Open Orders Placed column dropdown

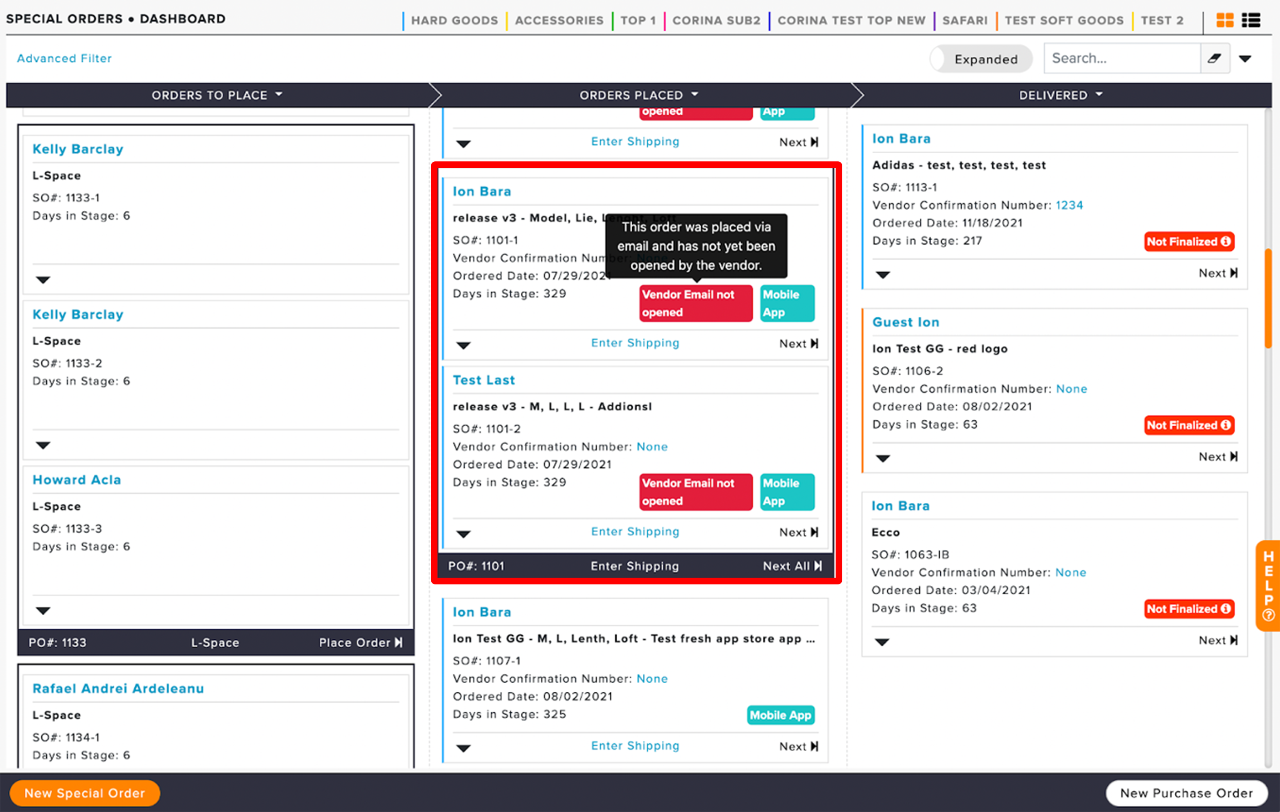tap(694, 95)
